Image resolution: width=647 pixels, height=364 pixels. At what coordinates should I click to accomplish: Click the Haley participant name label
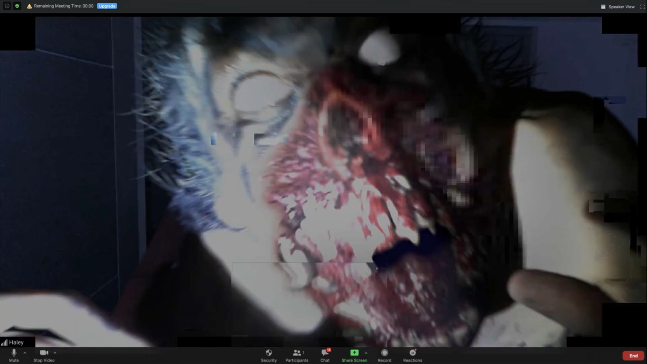(16, 342)
